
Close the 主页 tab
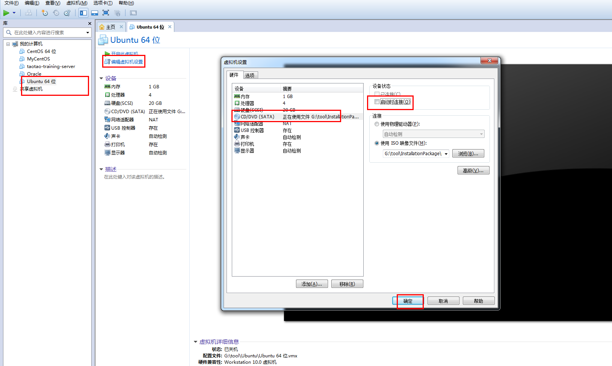121,27
